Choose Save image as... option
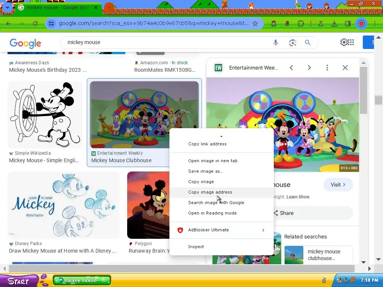This screenshot has width=383, height=287. tap(221, 171)
